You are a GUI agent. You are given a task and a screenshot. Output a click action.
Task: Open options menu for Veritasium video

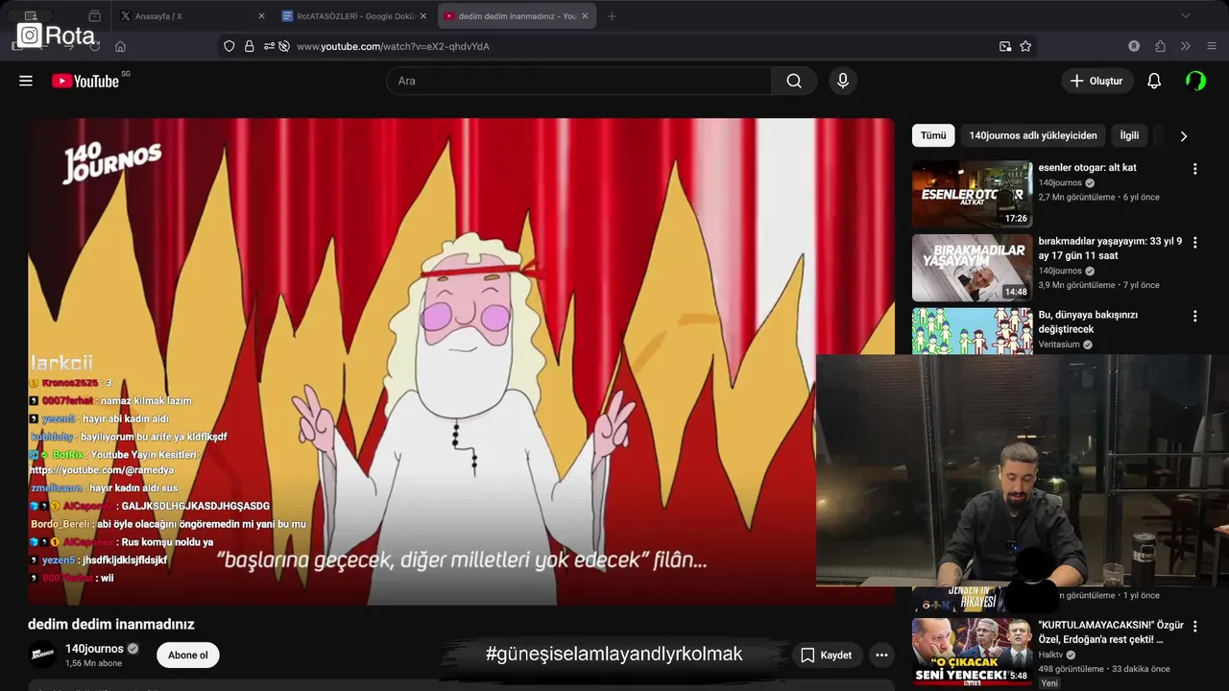pyautogui.click(x=1195, y=317)
